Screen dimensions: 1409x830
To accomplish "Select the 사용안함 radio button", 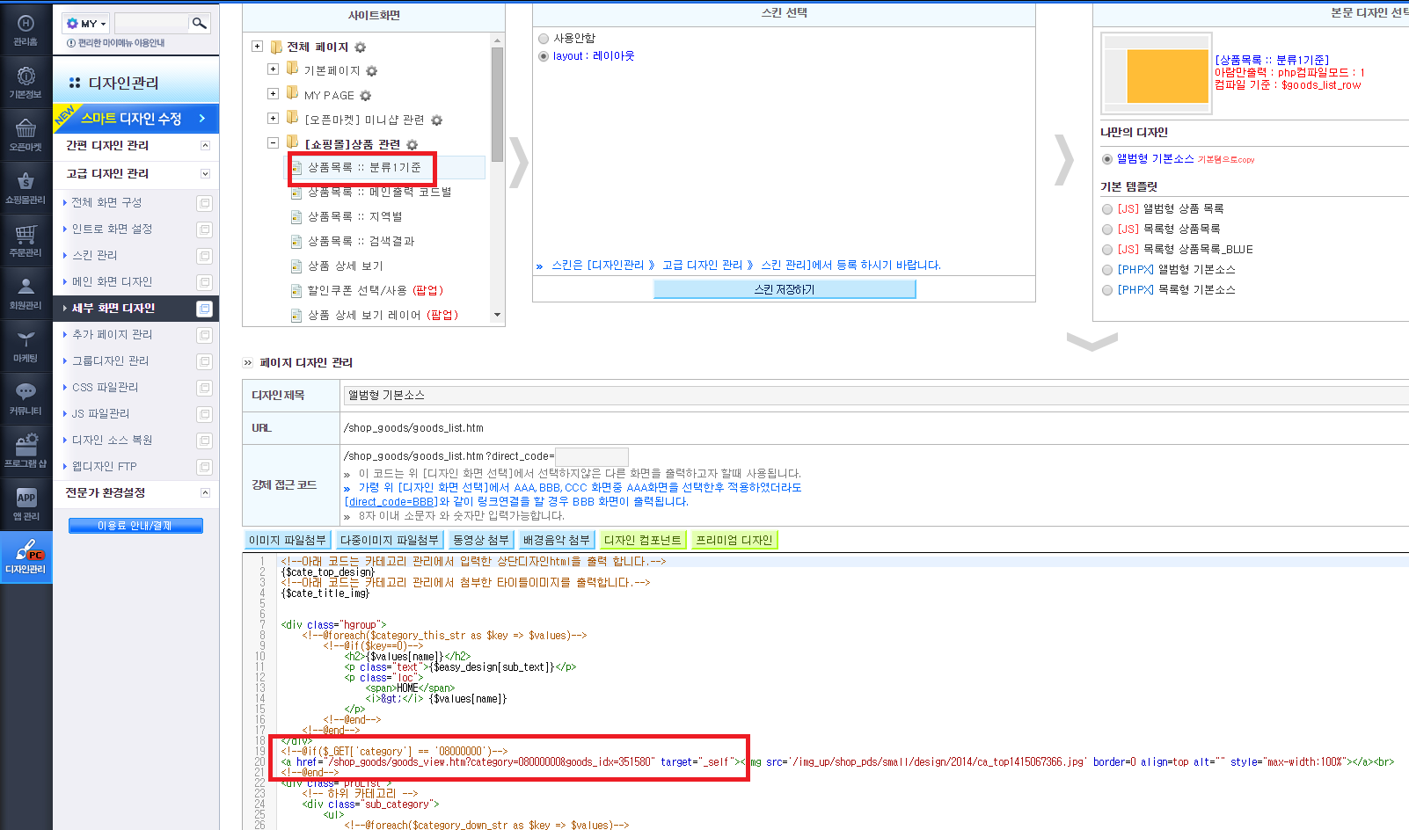I will tap(544, 39).
